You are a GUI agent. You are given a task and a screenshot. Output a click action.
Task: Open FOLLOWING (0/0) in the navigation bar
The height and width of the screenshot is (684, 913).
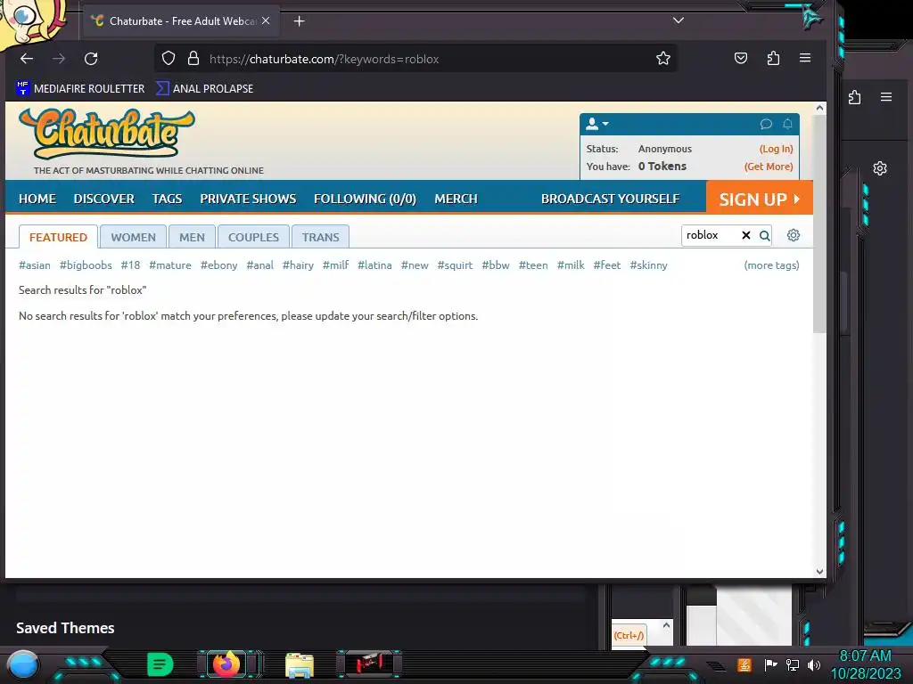[x=365, y=199]
